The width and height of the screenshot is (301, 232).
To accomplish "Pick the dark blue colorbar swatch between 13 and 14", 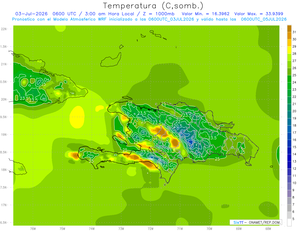I will pyautogui.click(x=289, y=158).
